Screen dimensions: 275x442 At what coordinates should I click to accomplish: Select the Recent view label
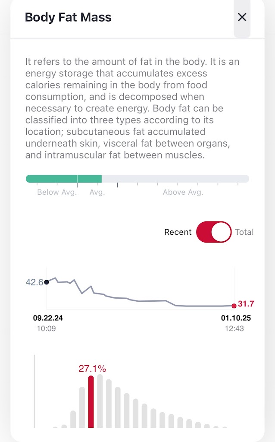178,232
